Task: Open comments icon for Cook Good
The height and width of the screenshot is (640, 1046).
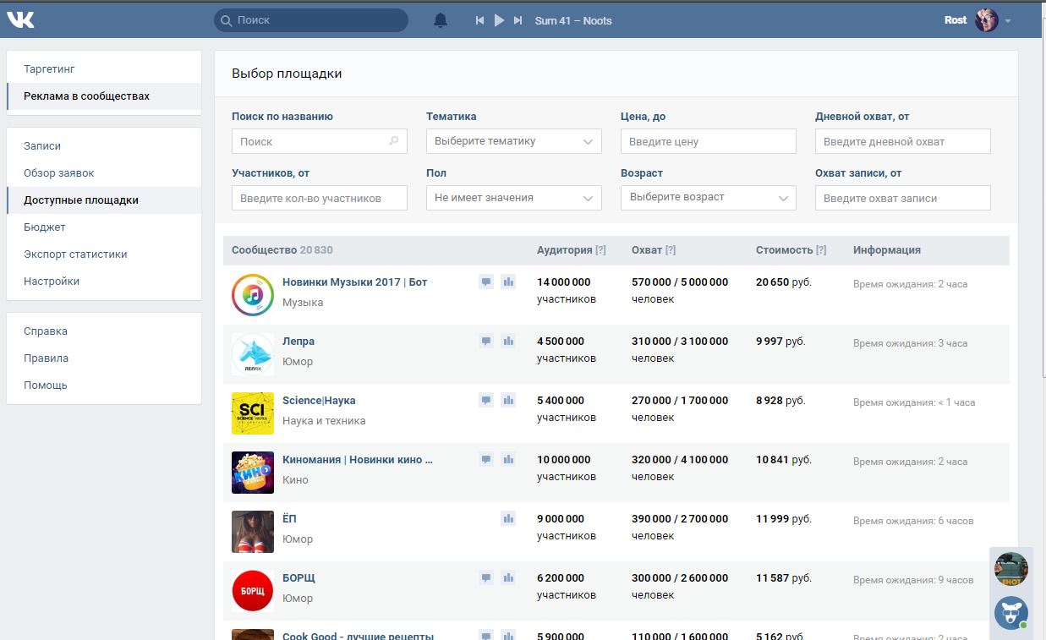Action: [x=486, y=635]
